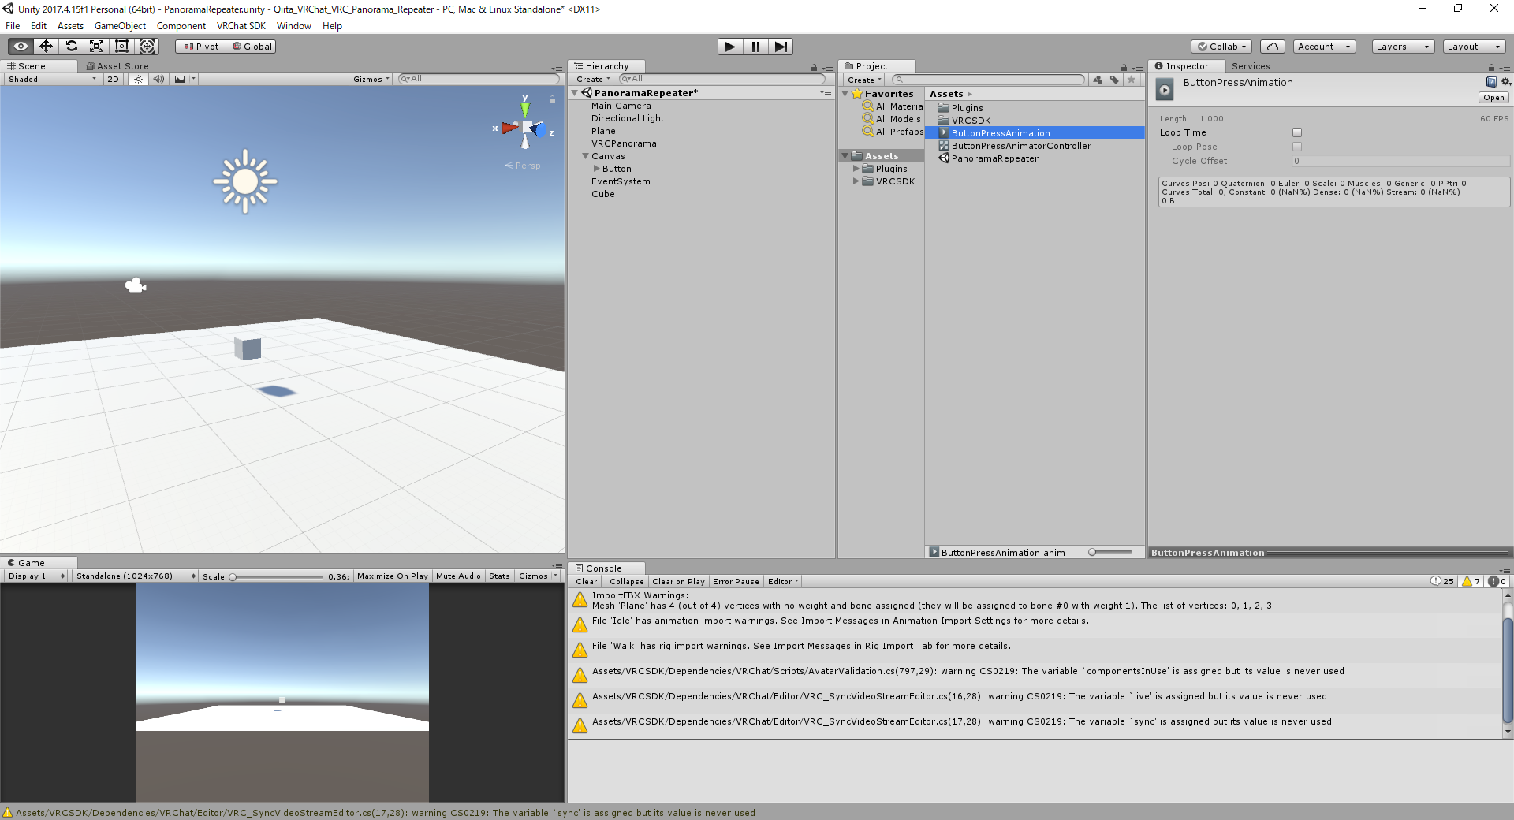Open the Layout dropdown

pos(1473,46)
